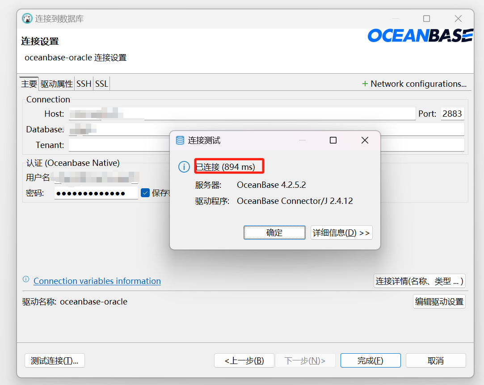Click the username (用户名) field
Viewport: 484px width, 385px height.
point(96,177)
